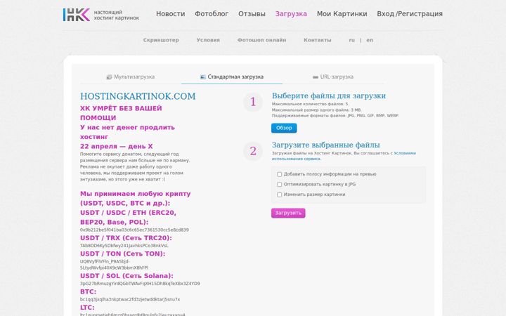Click 'ХК УМРЁТ БЕЗ ВАШЕЙ ПОМОЩИ' heading

pos(121,113)
